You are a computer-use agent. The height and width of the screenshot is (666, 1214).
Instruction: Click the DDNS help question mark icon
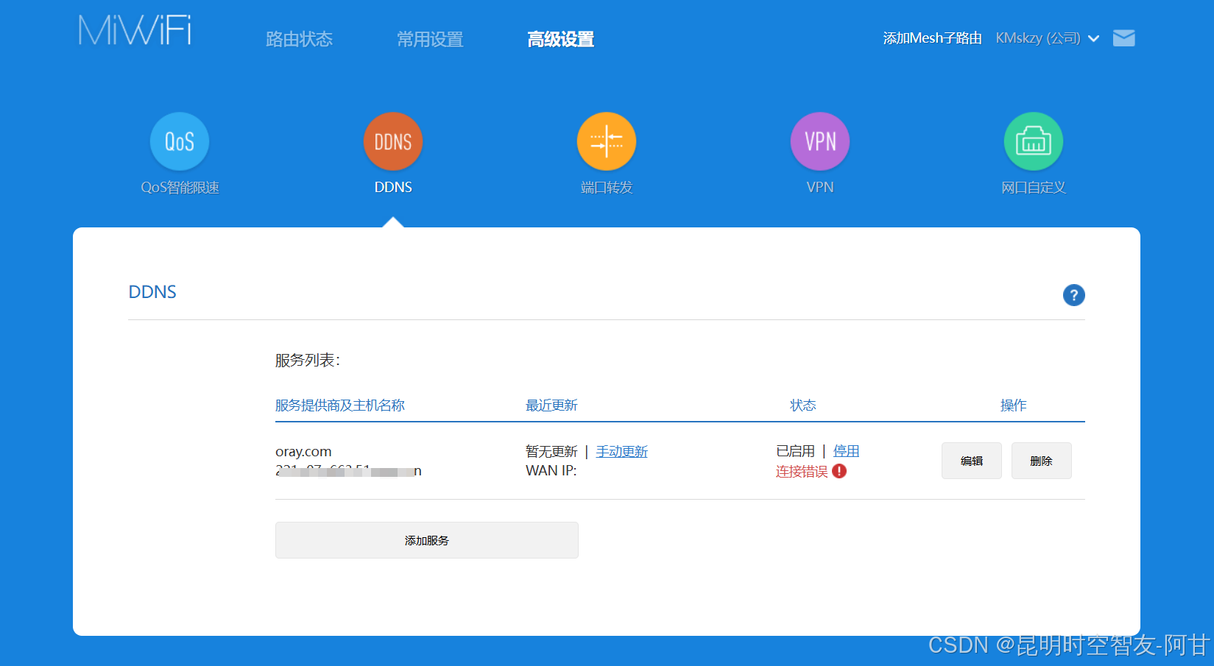(1074, 295)
